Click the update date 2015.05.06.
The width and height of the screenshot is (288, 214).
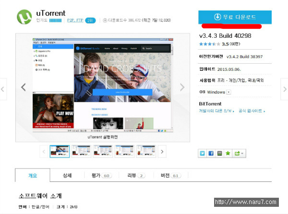(x=229, y=69)
